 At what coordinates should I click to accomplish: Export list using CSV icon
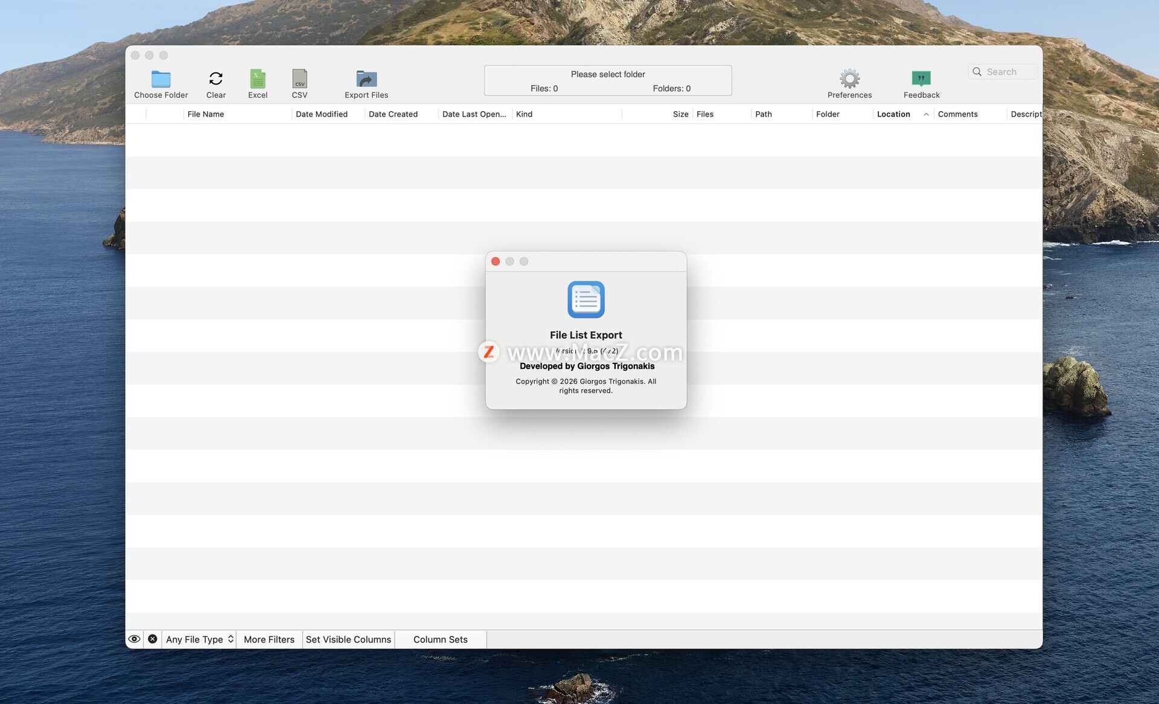click(299, 79)
